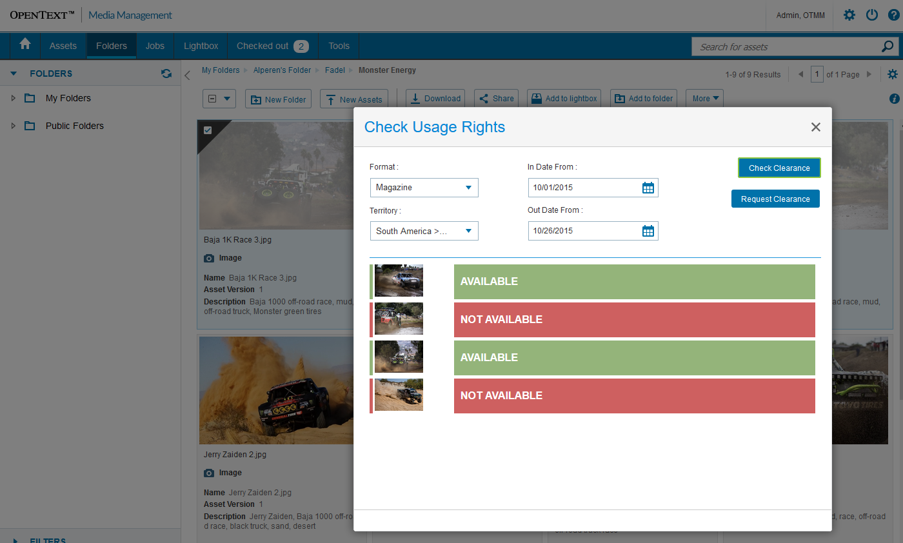Click the select-all dropdown arrow
Viewport: 903px width, 543px height.
(226, 99)
